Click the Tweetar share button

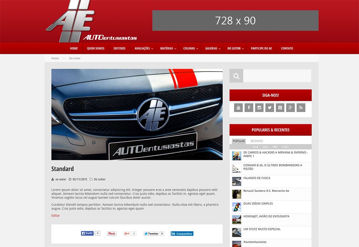[x=151, y=234]
